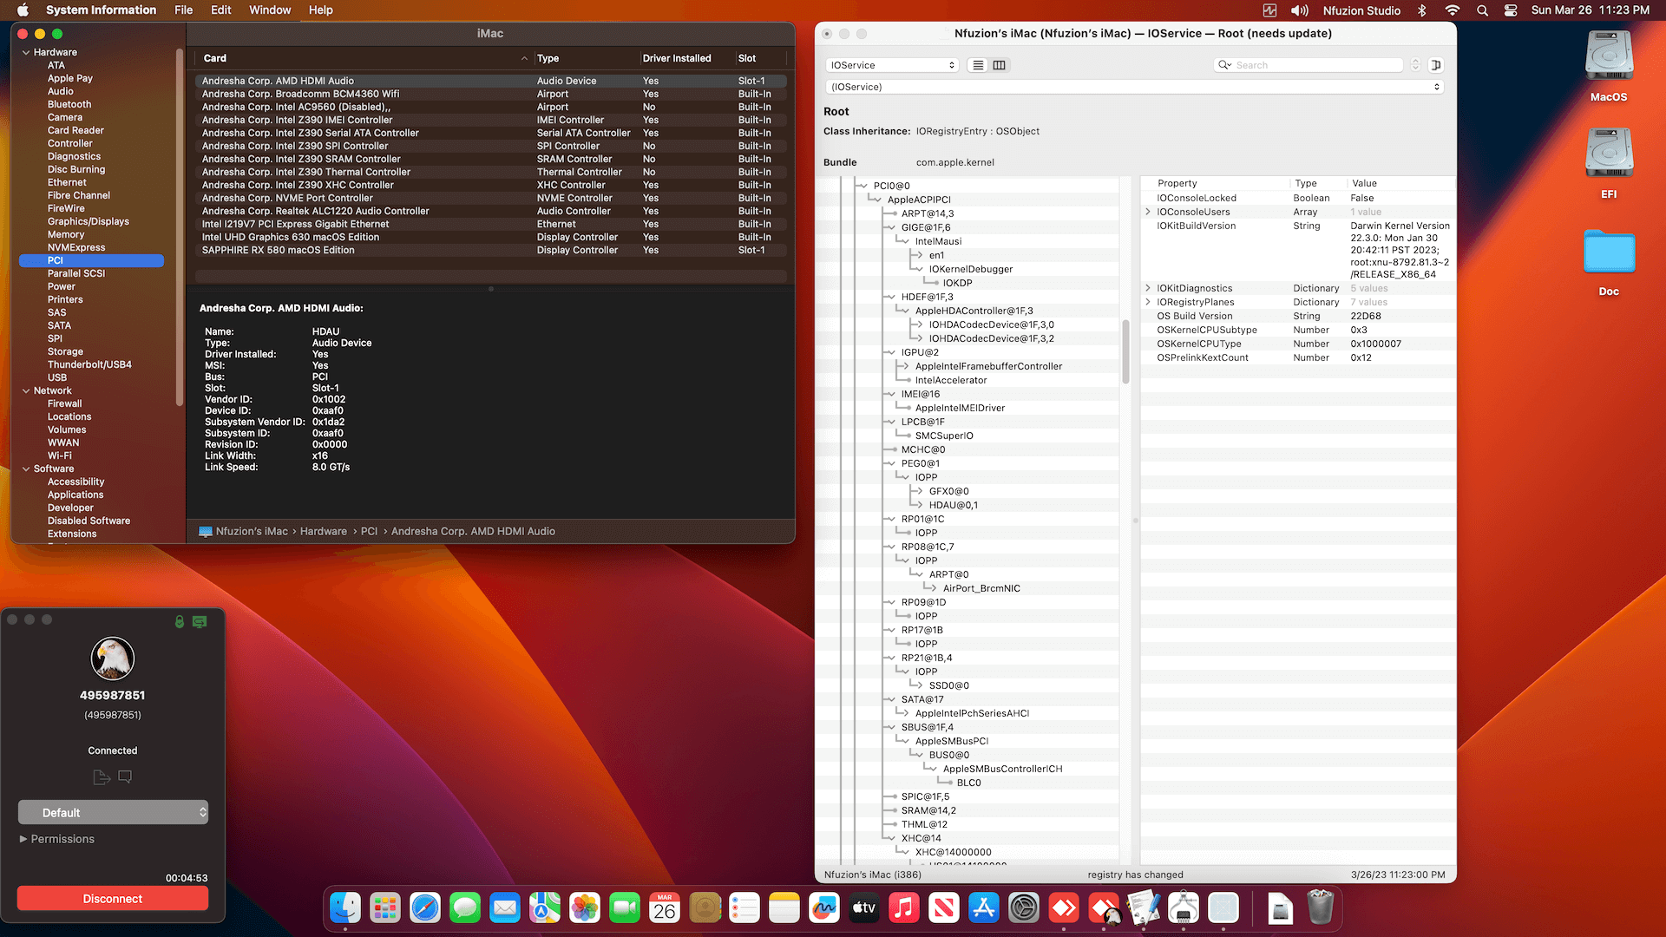Select the SAPPHIRE RX 580 macOS Edition row
This screenshot has width=1666, height=937.
pos(491,251)
